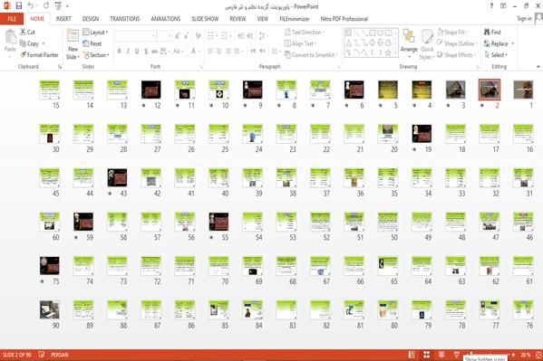This screenshot has height=361, width=543.
Task: Click the Sign in link
Action: [524, 19]
